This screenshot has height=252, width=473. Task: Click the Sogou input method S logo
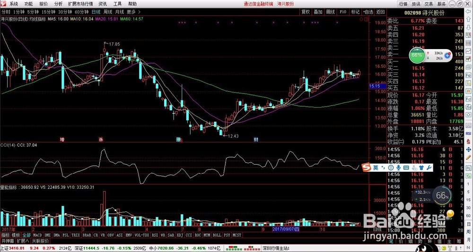(366, 168)
